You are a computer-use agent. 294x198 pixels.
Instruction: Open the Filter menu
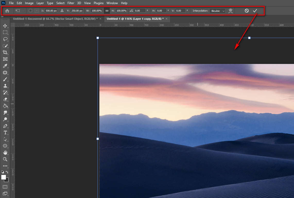pos(71,3)
